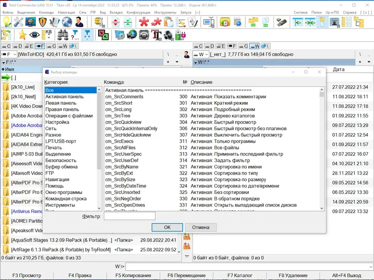Click the green arrows file combine icon
This screenshot has height=280, width=374.
pyautogui.click(x=128, y=22)
